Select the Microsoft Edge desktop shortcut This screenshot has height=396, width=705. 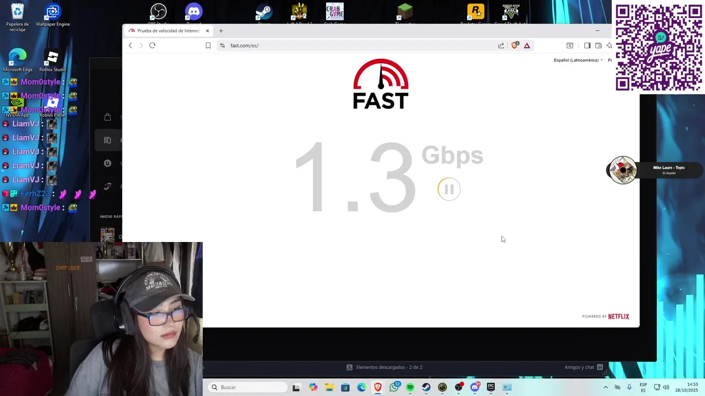[18, 61]
